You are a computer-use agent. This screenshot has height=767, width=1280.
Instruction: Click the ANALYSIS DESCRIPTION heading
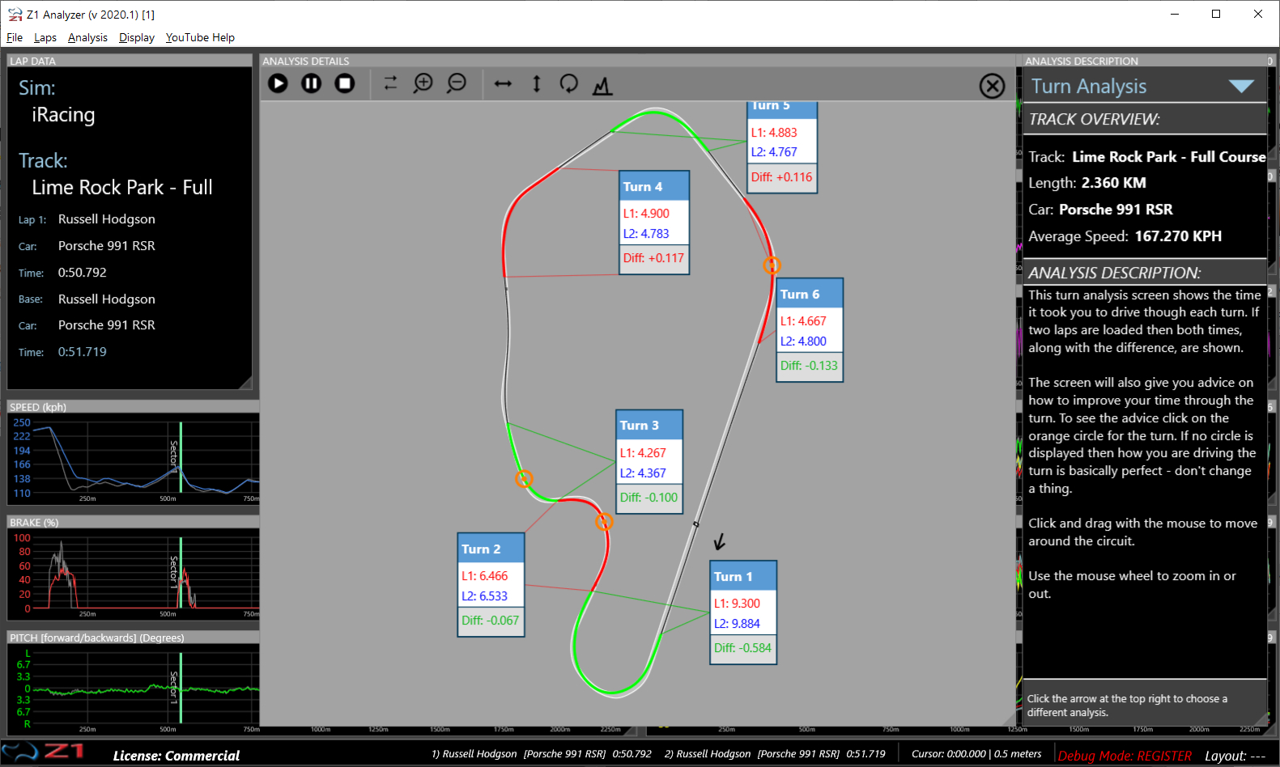(1114, 273)
